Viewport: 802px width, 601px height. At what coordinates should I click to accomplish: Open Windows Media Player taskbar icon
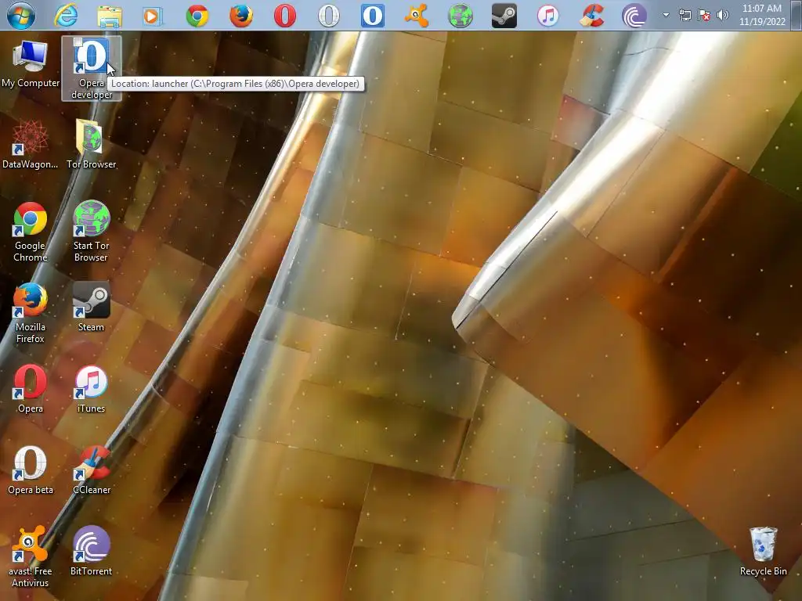coord(153,16)
